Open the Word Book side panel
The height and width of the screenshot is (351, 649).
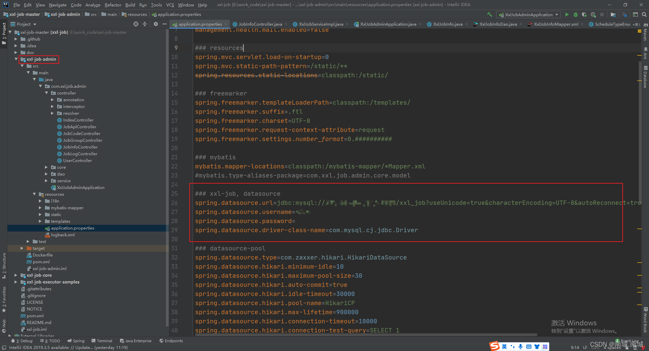coord(645,320)
